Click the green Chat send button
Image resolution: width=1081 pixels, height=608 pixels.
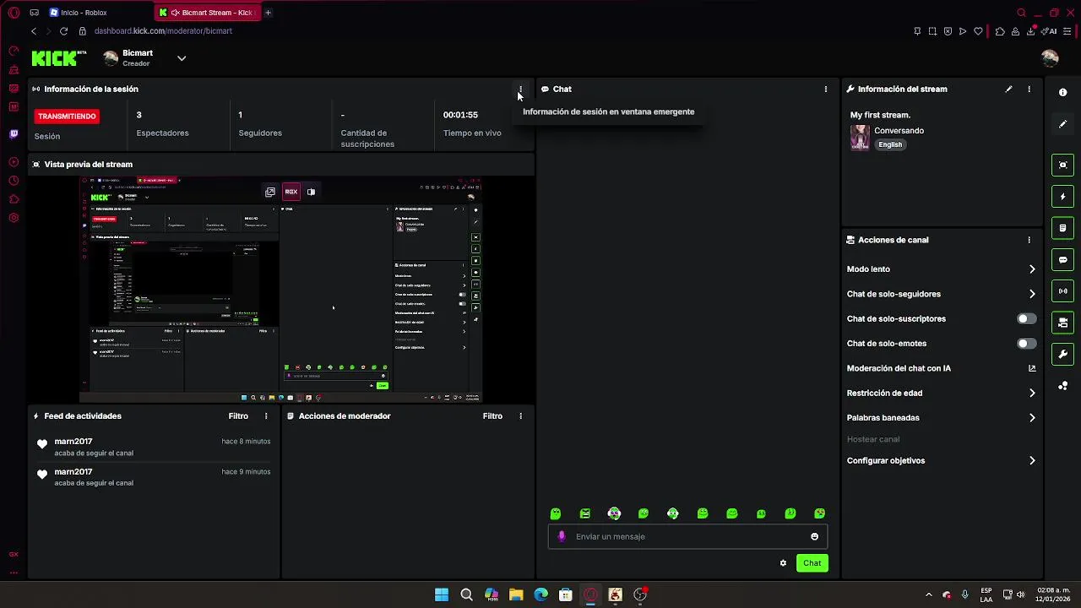click(x=812, y=563)
